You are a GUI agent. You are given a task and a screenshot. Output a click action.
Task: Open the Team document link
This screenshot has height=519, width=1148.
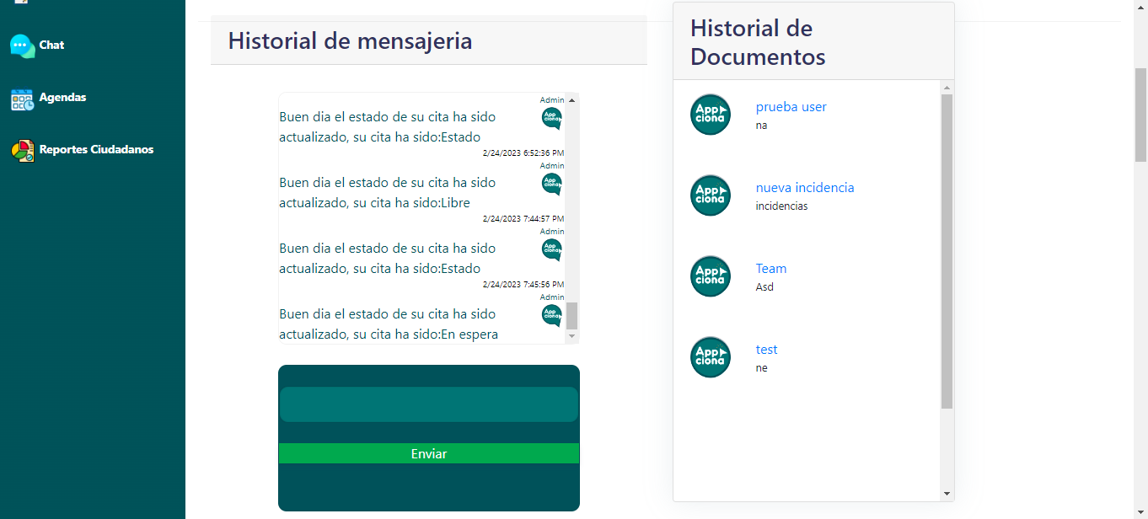(770, 269)
